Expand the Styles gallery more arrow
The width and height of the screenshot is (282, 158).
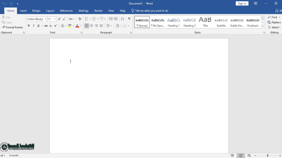pos(263,26)
